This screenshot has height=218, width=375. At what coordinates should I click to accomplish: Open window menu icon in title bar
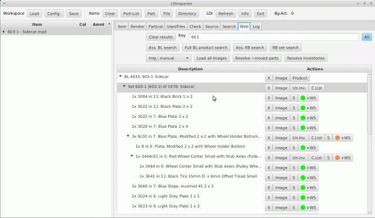tap(4, 4)
